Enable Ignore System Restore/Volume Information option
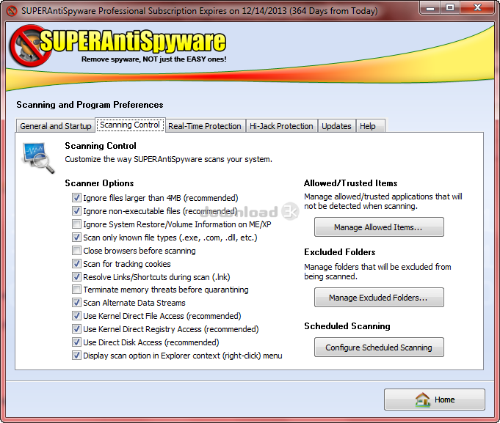The image size is (500, 423). point(76,224)
